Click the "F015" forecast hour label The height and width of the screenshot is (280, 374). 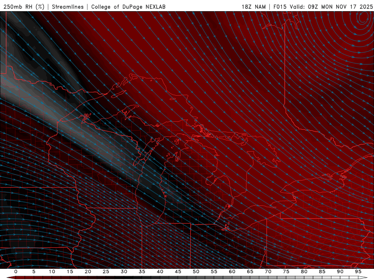pyautogui.click(x=280, y=7)
